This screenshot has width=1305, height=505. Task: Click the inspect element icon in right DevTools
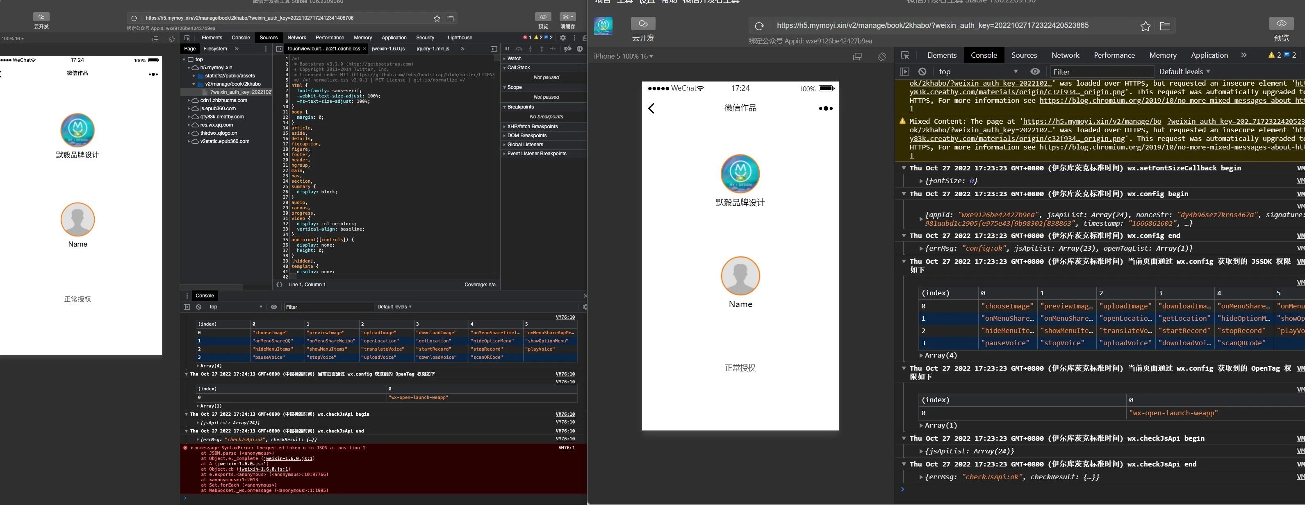point(905,56)
